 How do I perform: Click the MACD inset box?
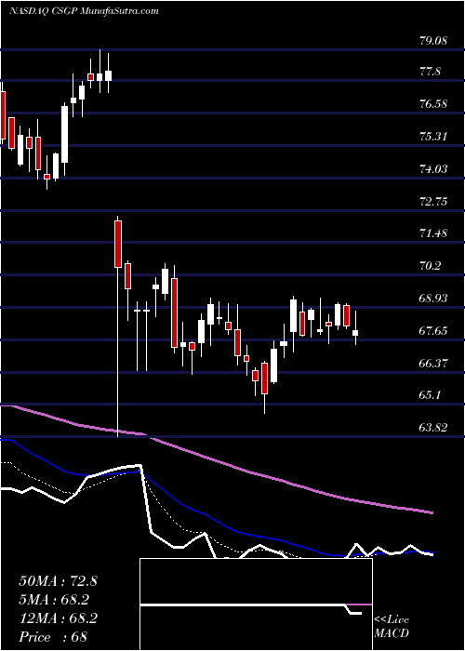(x=256, y=604)
